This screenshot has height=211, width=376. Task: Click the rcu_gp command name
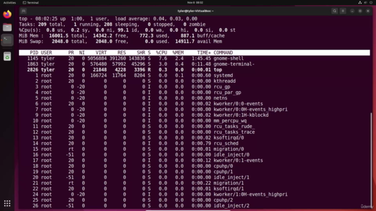click(222, 87)
